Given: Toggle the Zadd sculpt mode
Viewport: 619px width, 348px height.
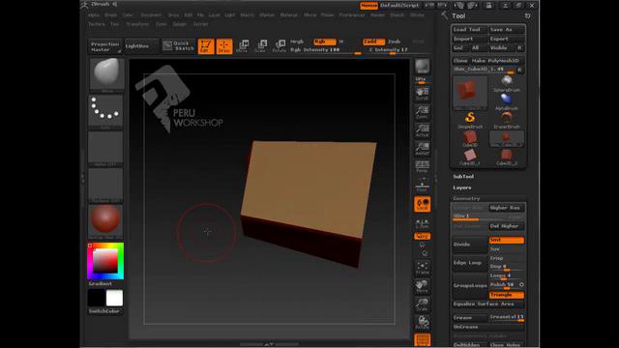Looking at the screenshot, I should click(x=373, y=42).
